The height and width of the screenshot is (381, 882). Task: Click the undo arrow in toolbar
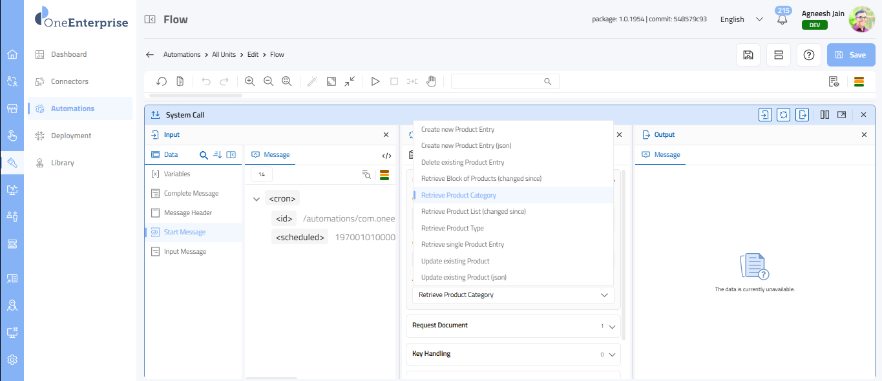[206, 81]
